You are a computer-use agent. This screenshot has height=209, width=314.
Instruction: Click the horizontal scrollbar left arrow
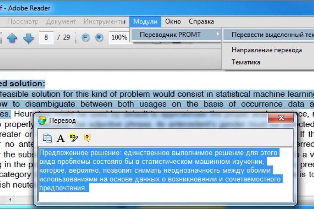tap(10, 199)
